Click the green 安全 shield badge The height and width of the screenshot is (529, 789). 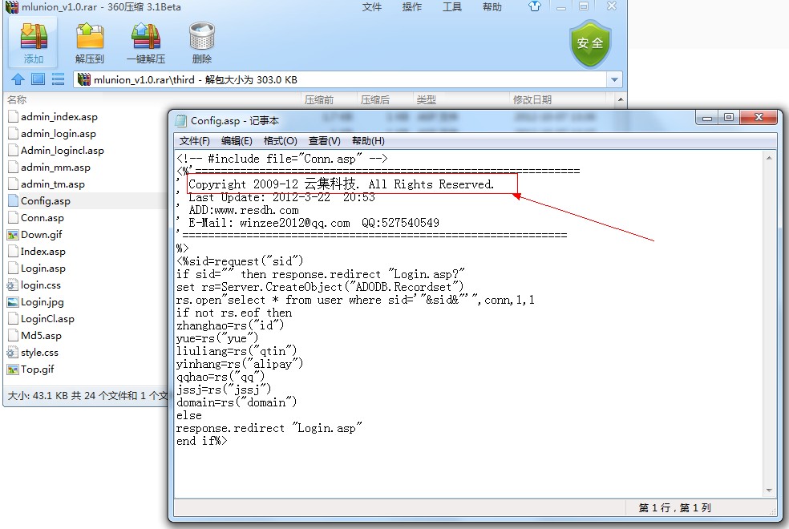[x=590, y=43]
